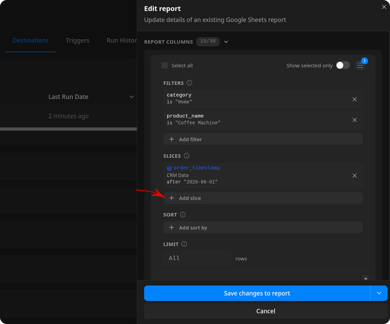Show info about SLICES
This screenshot has height=324, width=390.
coord(187,156)
